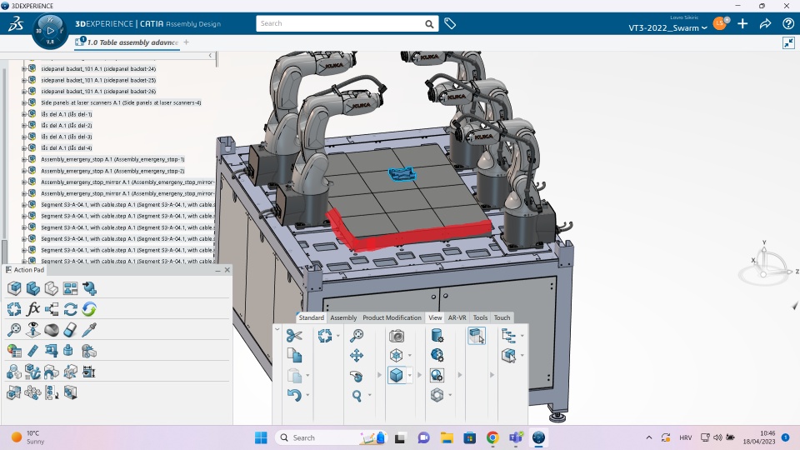Click the Undo arrow icon in toolbar
The width and height of the screenshot is (800, 450).
click(x=294, y=395)
